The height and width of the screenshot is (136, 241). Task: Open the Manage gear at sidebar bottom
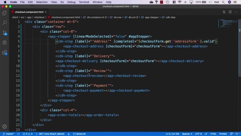5,127
